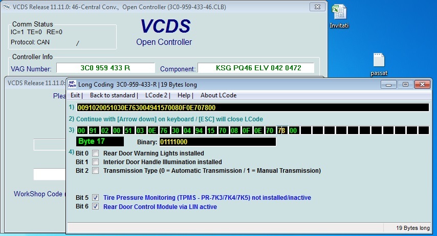Minimize the Long Coding window

[x=390, y=84]
